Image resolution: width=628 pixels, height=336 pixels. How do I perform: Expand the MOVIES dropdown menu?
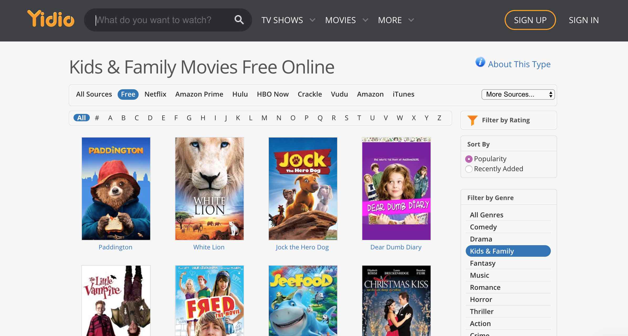(x=347, y=20)
